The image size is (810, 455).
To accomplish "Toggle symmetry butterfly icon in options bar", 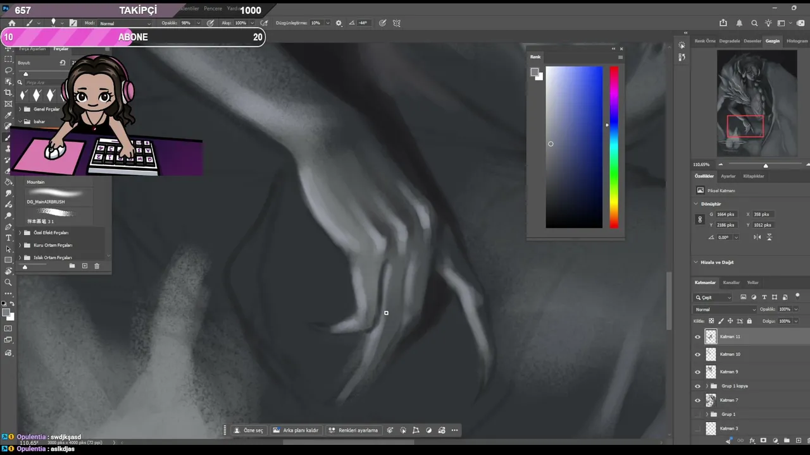I will coord(397,23).
